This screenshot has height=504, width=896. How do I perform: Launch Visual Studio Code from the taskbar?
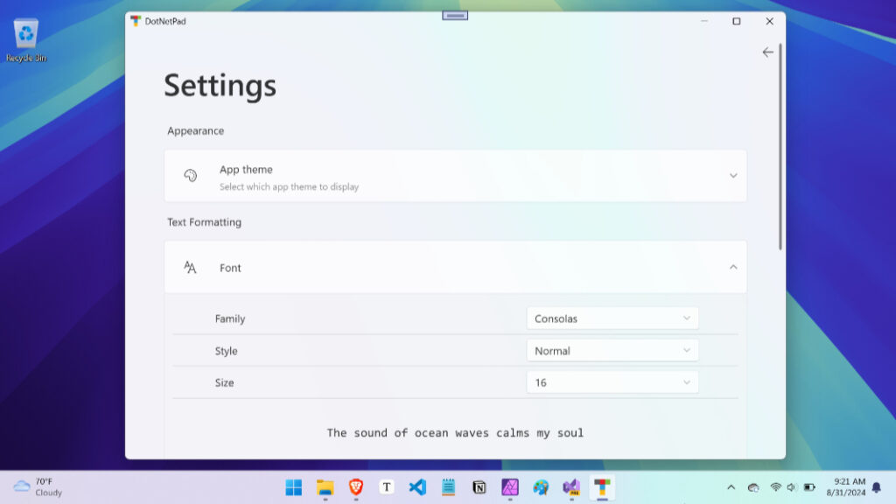click(417, 487)
